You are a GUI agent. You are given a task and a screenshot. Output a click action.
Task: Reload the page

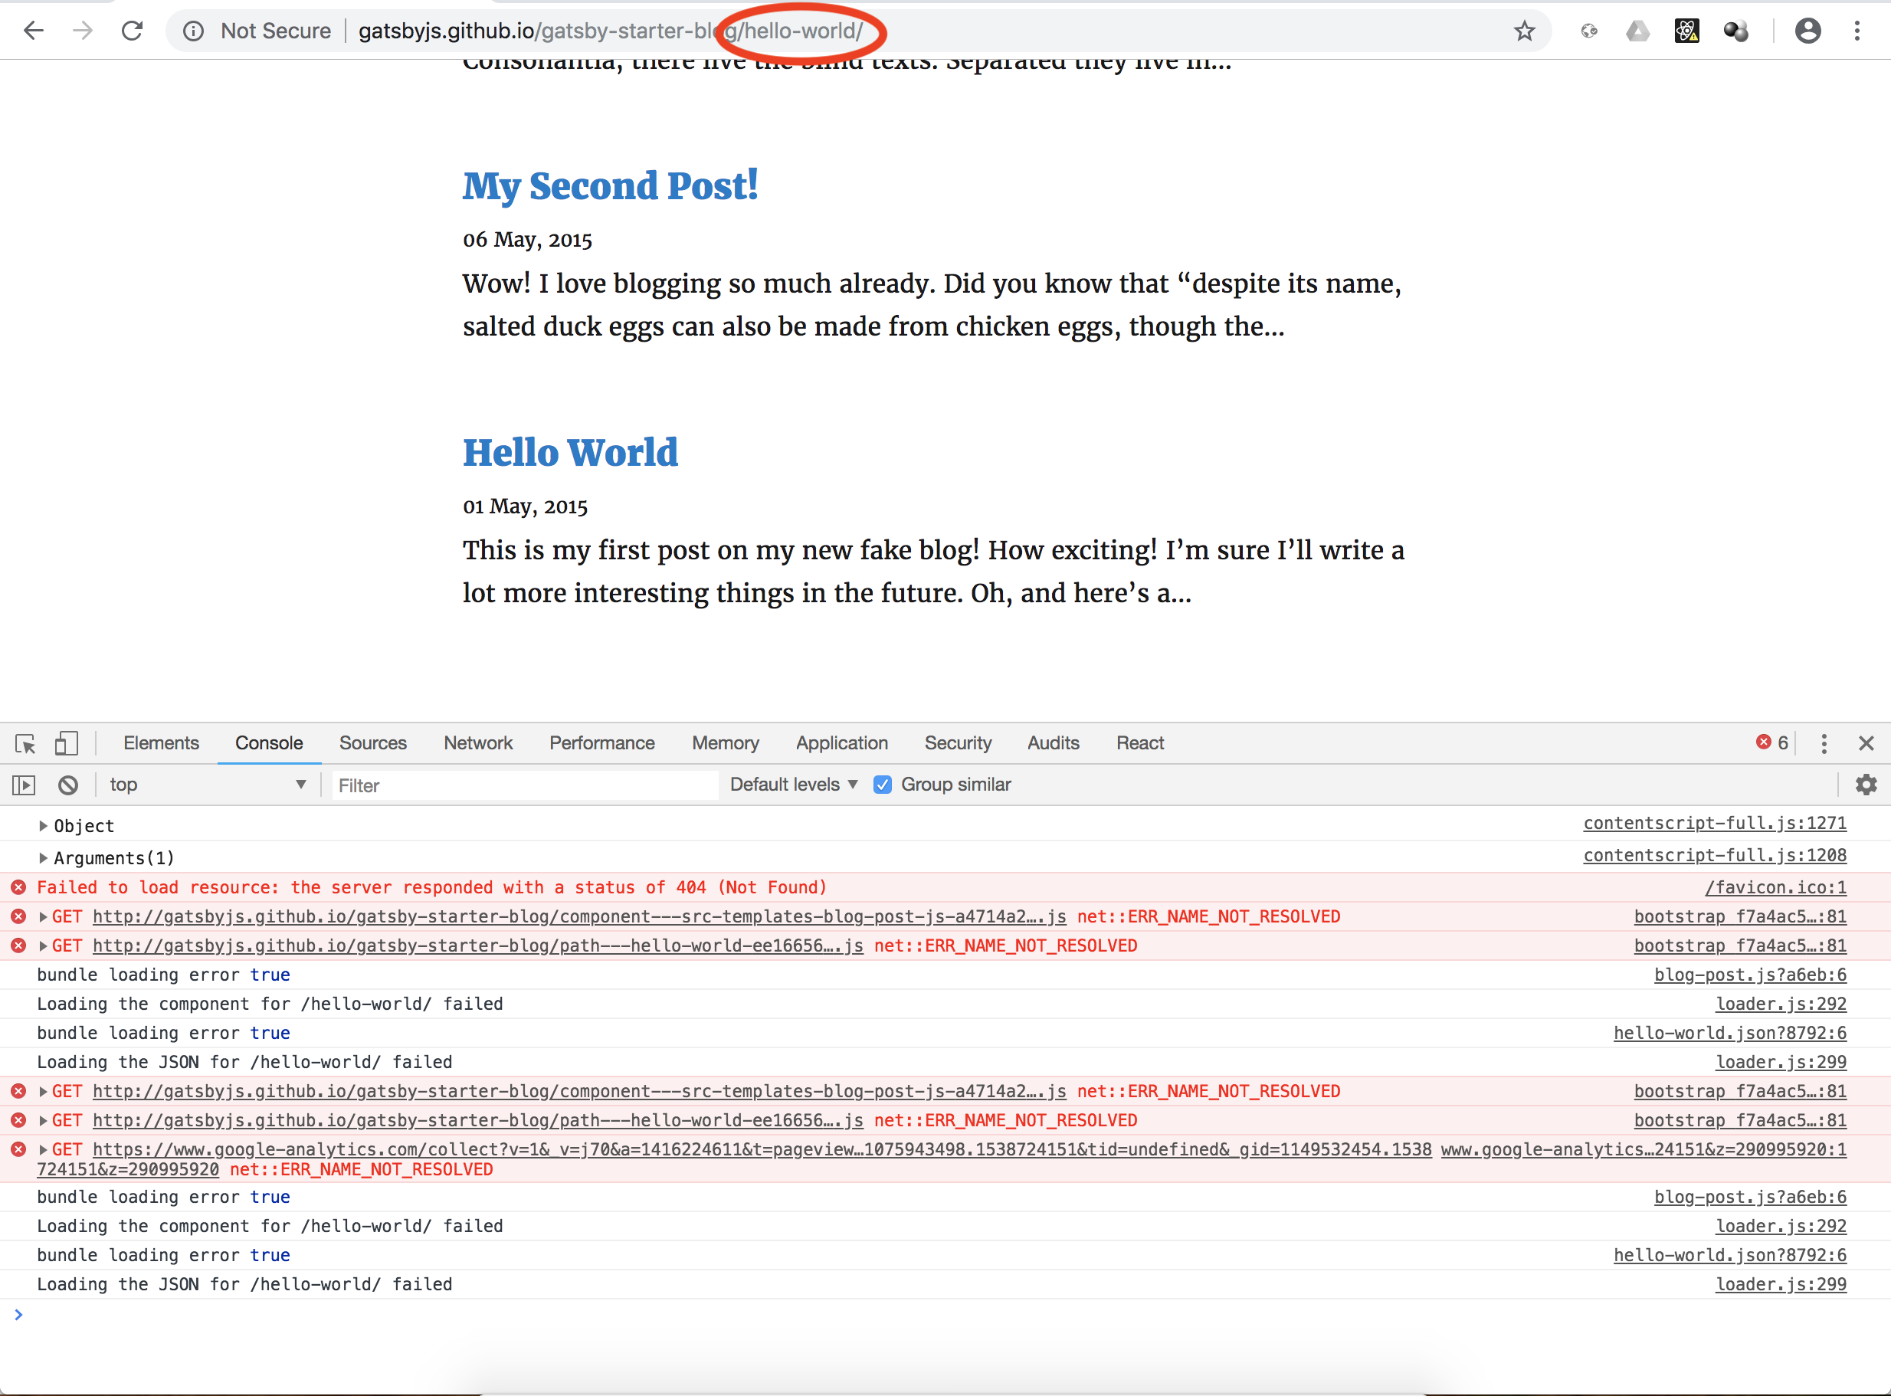pyautogui.click(x=132, y=31)
